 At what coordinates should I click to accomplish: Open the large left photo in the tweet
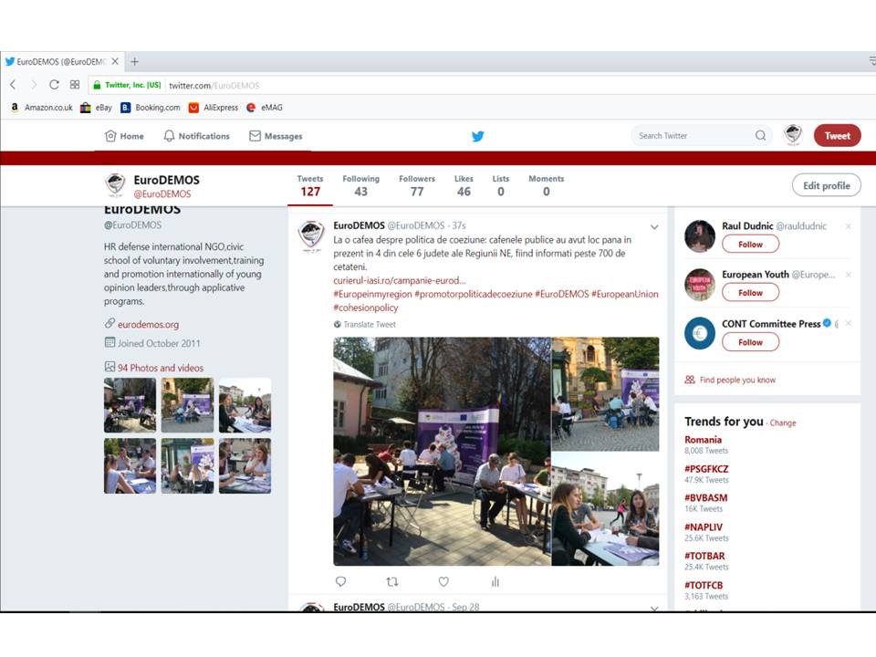click(442, 452)
